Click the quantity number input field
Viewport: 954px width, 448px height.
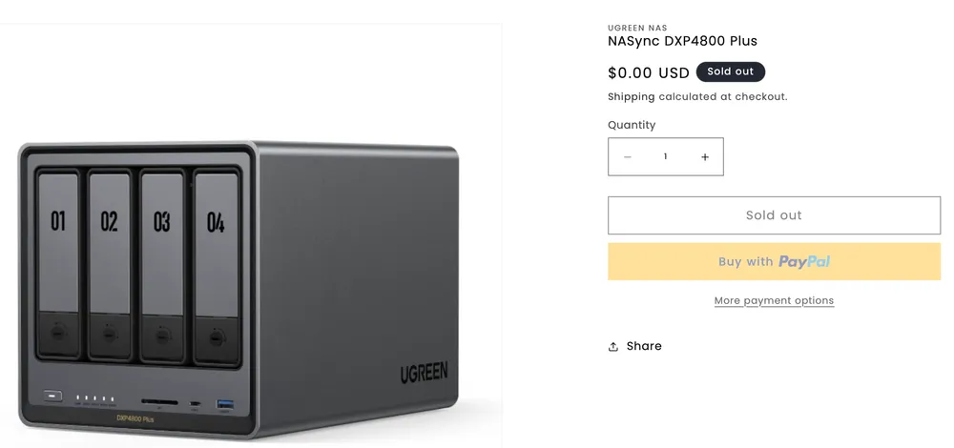coord(666,157)
